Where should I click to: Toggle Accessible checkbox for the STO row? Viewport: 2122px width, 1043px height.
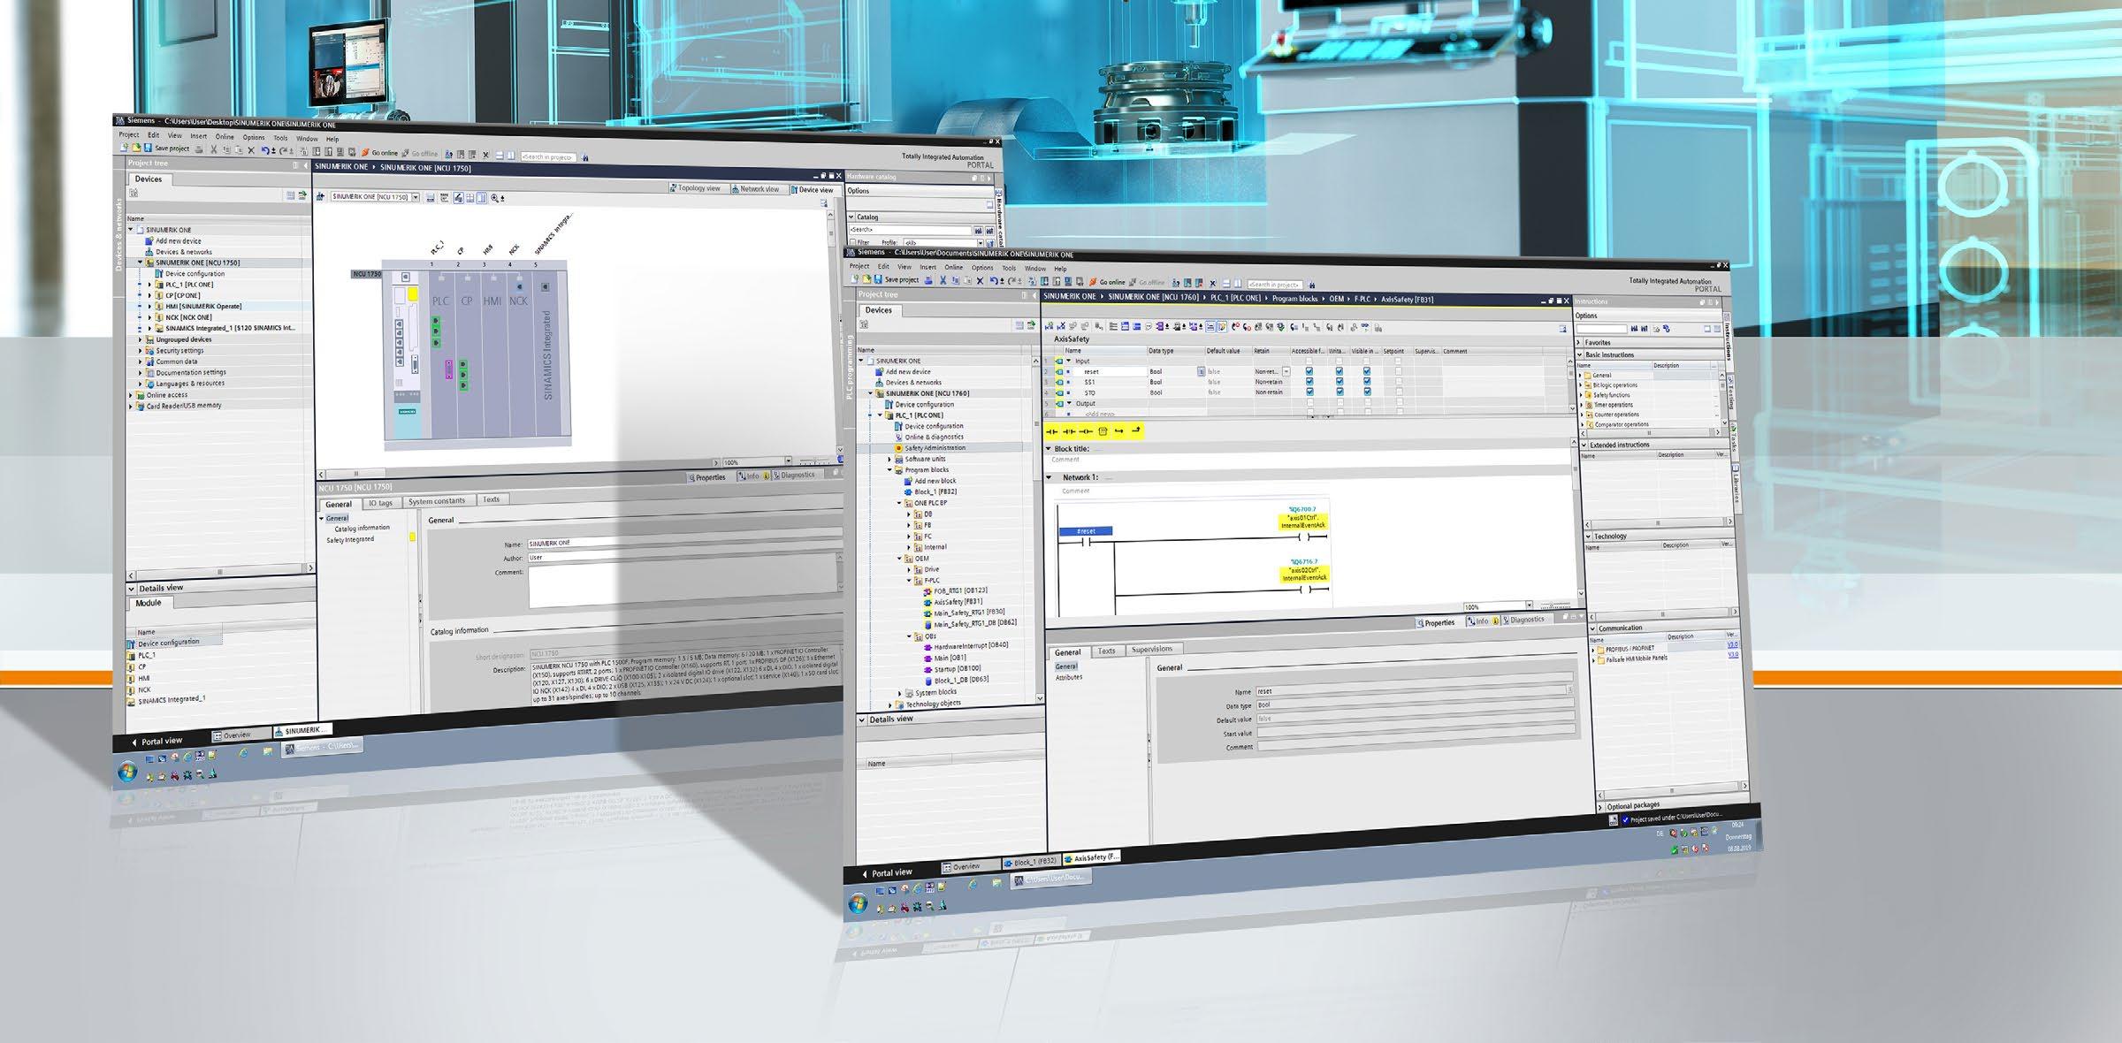1309,392
